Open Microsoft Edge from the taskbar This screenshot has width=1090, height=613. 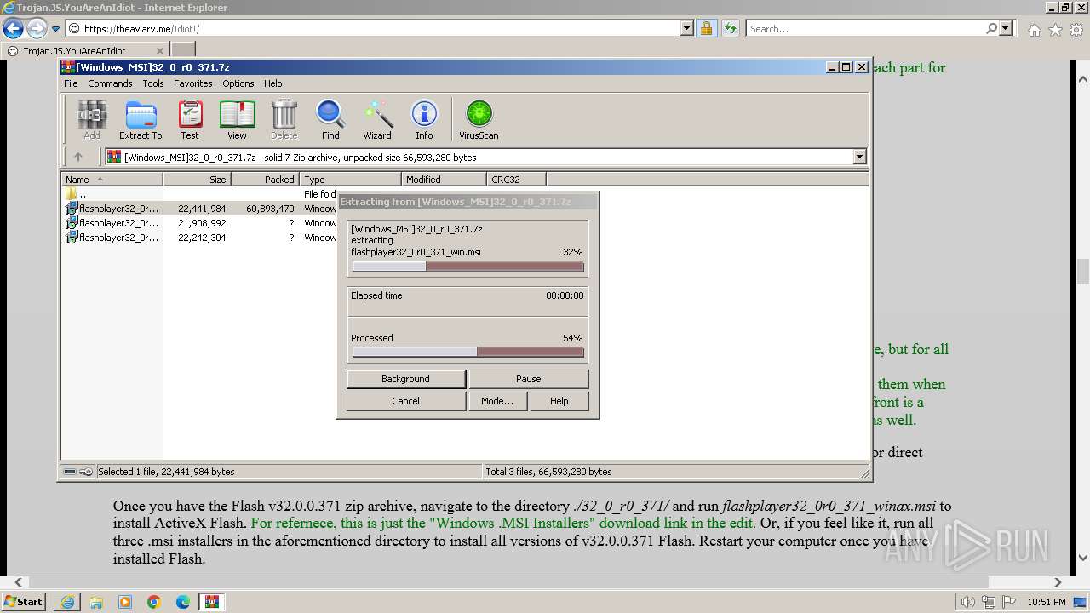[183, 602]
